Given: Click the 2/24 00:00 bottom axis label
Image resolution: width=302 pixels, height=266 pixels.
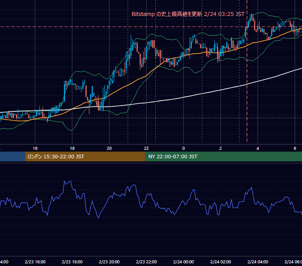Looking at the screenshot, I should [x=183, y=262].
